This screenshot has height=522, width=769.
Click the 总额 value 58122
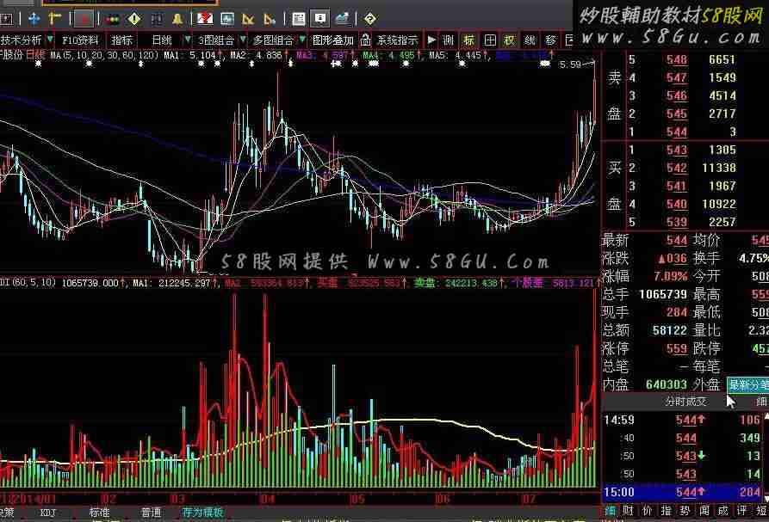669,330
